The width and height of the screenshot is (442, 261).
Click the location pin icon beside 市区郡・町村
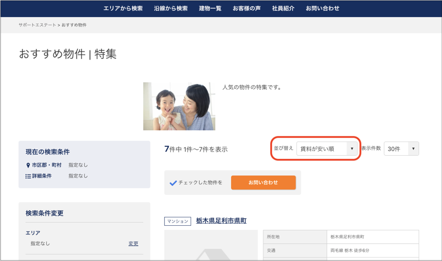(28, 166)
